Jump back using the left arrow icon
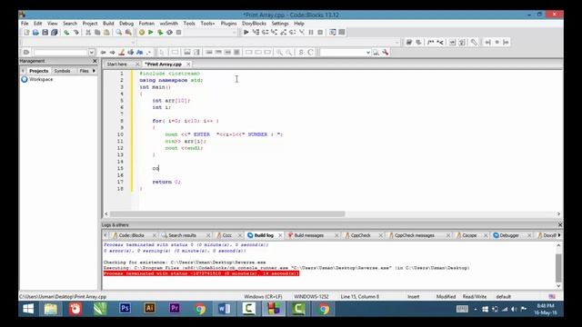 click(103, 53)
